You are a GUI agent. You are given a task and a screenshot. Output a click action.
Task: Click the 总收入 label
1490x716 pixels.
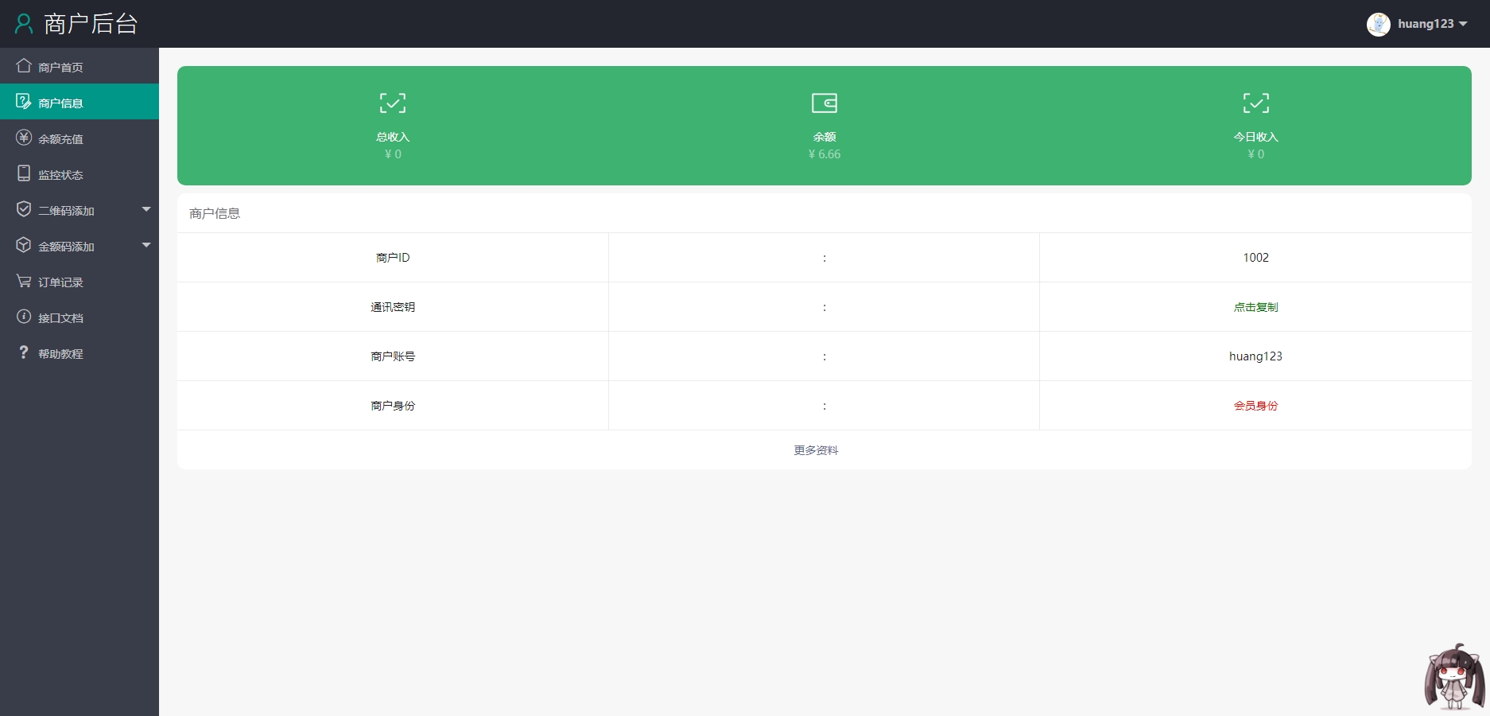click(393, 137)
